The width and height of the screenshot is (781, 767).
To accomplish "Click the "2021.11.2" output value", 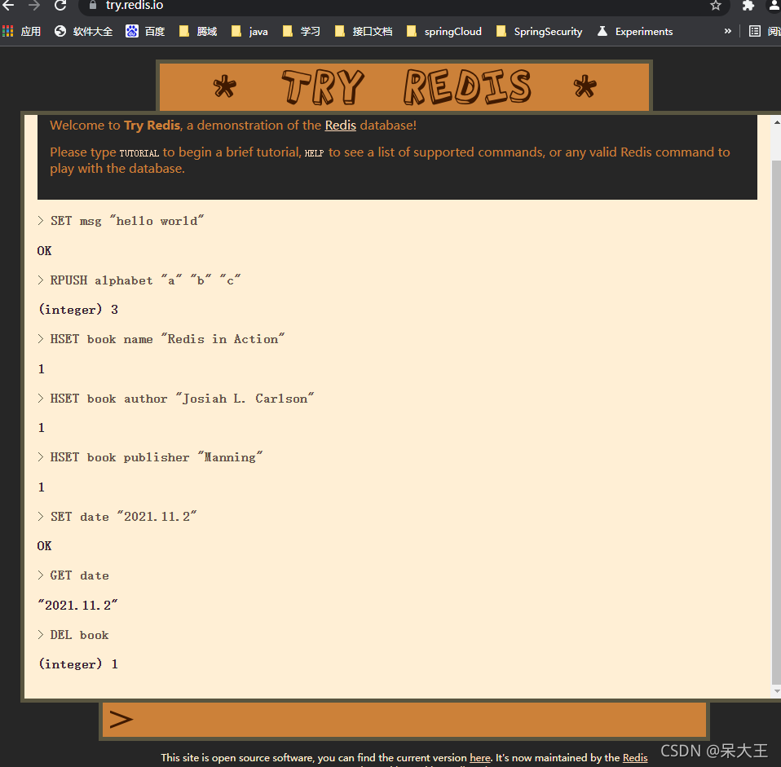I will [78, 605].
